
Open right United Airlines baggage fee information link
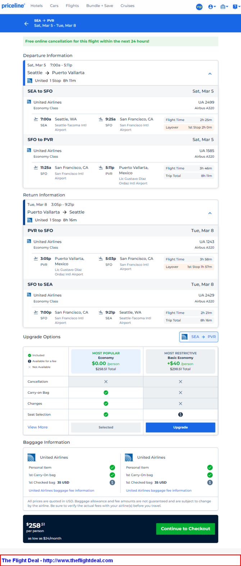coord(159,490)
